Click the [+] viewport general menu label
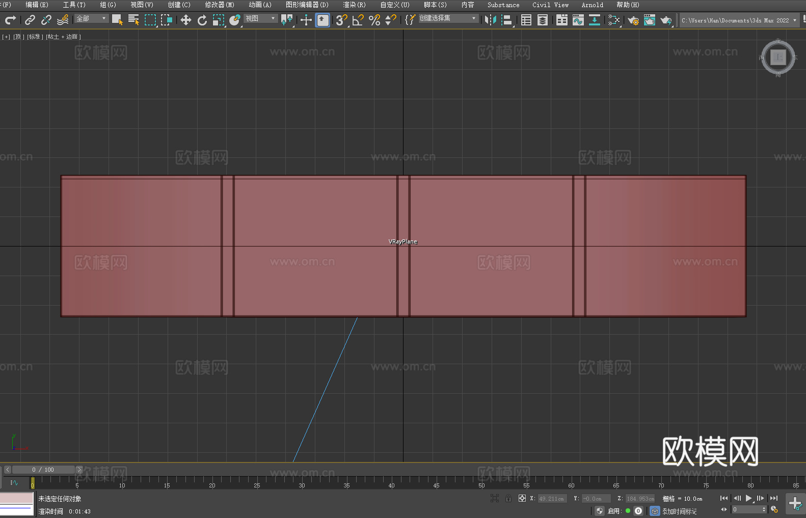 point(6,37)
